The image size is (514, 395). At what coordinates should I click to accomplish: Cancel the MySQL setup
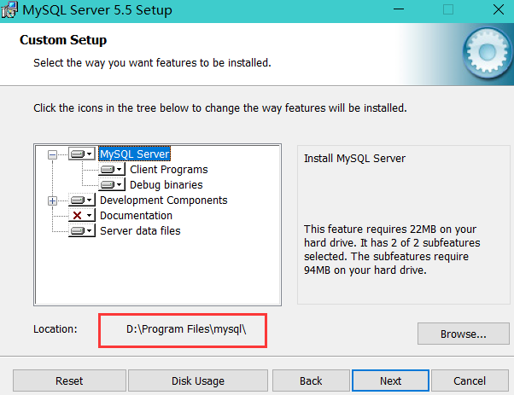[x=470, y=380]
